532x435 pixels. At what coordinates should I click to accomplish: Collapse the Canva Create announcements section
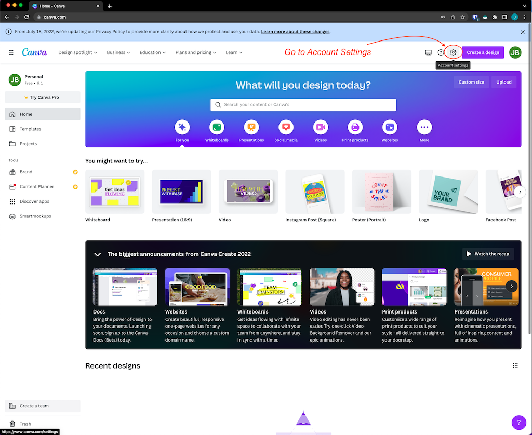point(97,254)
